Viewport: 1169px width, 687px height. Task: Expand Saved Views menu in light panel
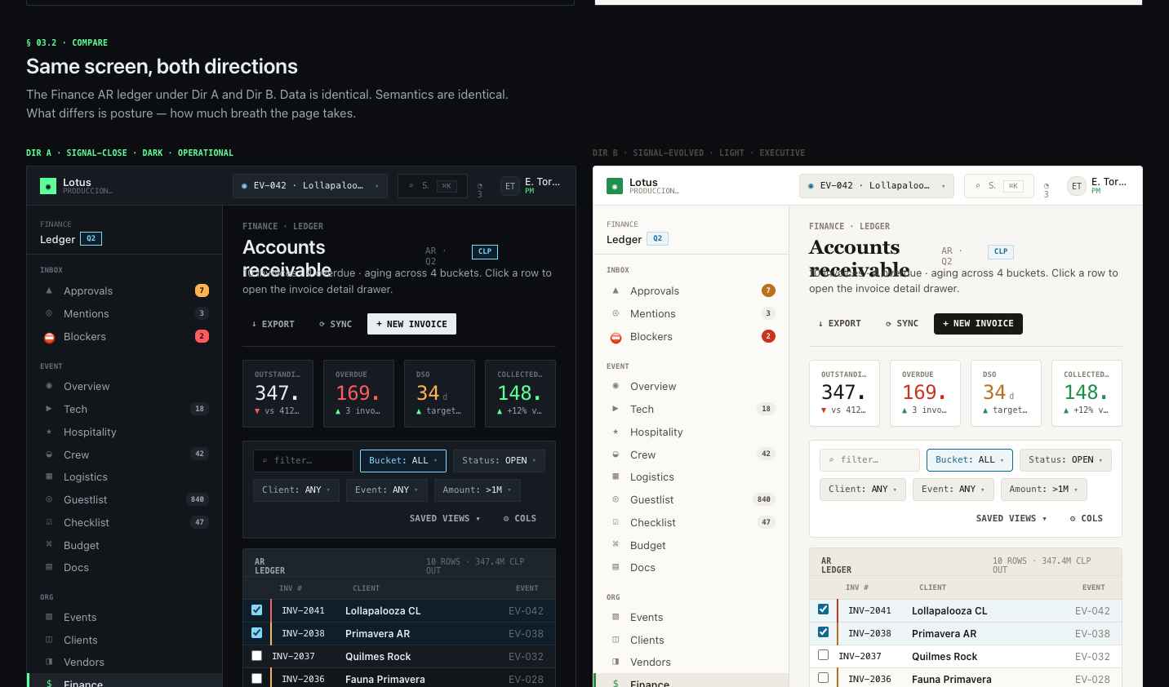click(x=1011, y=518)
